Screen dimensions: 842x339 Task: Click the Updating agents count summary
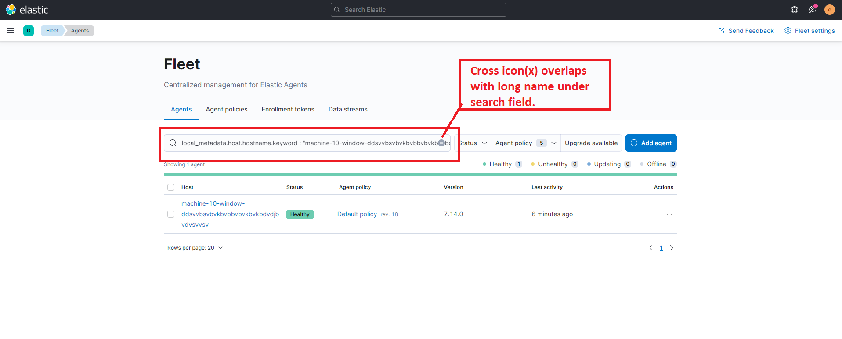pyautogui.click(x=609, y=164)
